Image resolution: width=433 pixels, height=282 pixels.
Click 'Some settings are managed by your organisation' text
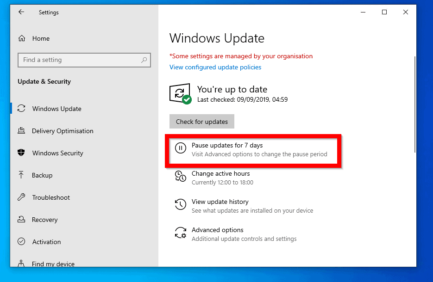pyautogui.click(x=241, y=56)
